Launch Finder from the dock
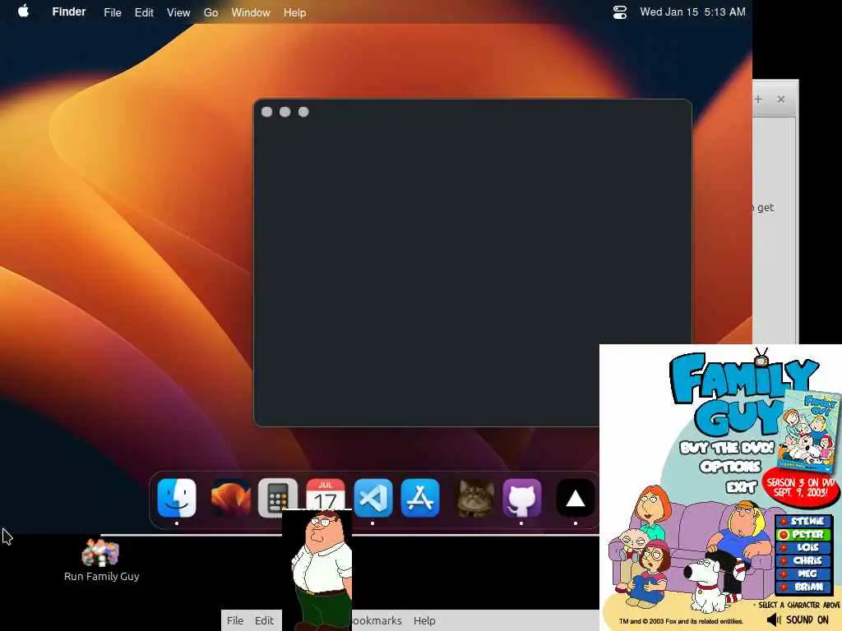 [177, 497]
